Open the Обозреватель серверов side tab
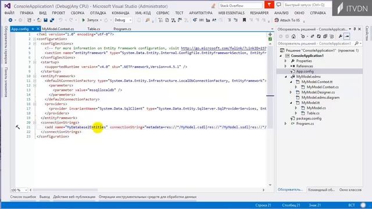Screen dimensions: 372x209 click(x=6, y=45)
